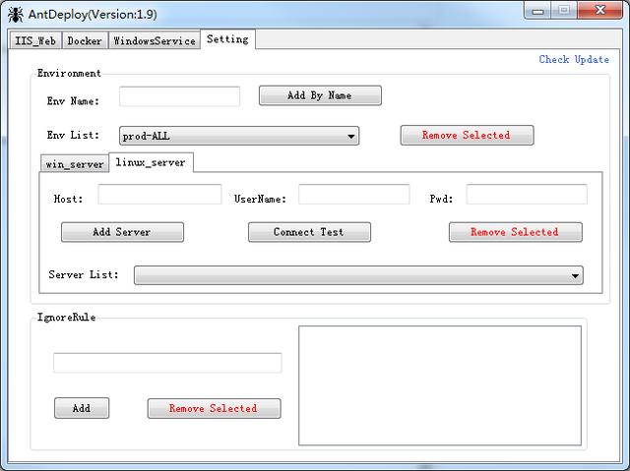Focus the Env Name input field
The height and width of the screenshot is (471, 630).
[x=179, y=96]
